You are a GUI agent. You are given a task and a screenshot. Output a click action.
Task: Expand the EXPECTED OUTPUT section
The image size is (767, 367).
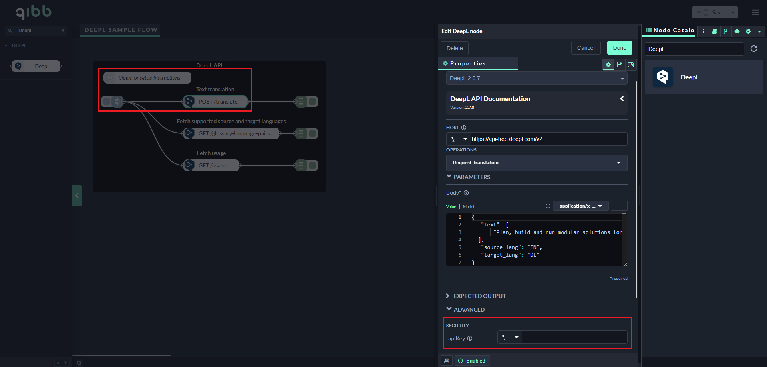479,296
